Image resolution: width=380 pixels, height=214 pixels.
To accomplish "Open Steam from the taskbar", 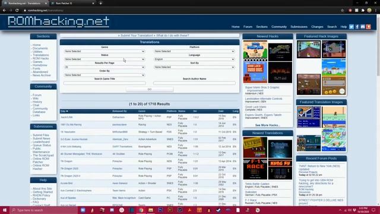I will [x=218, y=210].
